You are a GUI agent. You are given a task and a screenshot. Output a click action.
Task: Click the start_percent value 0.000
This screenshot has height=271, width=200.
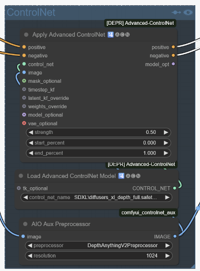(x=149, y=143)
